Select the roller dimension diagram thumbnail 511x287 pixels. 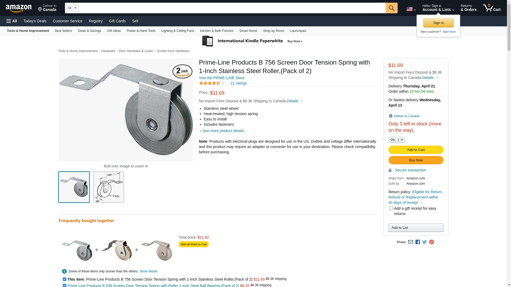tap(109, 187)
